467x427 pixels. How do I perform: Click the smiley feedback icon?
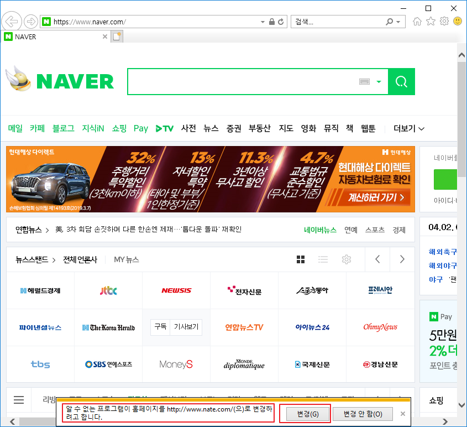coord(458,21)
